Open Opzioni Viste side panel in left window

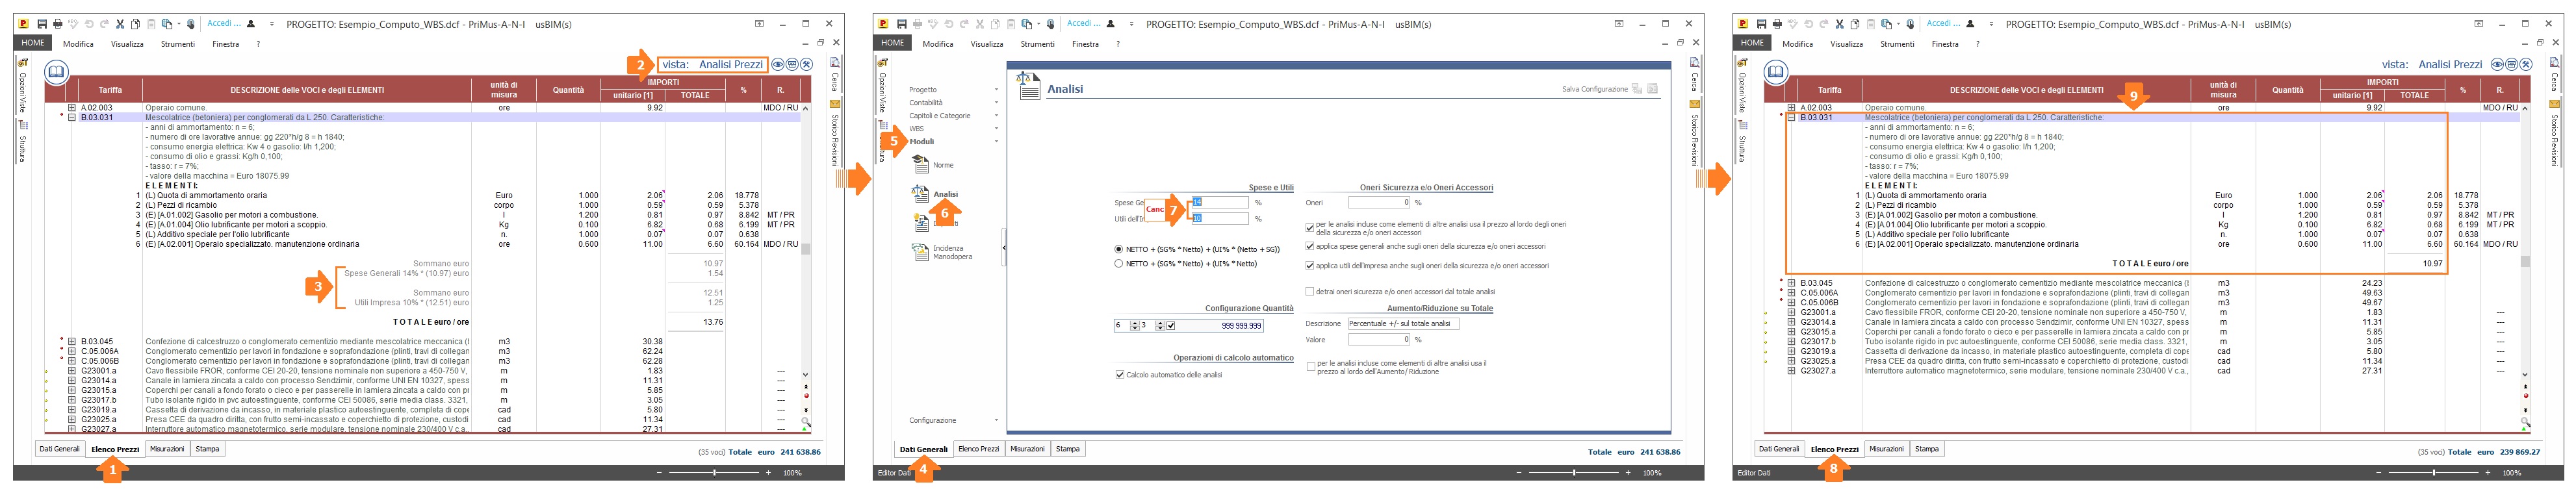tap(22, 85)
